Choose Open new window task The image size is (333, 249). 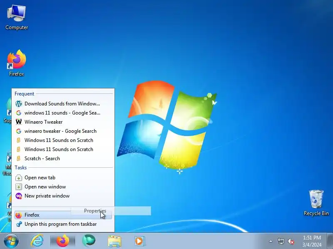63,187
